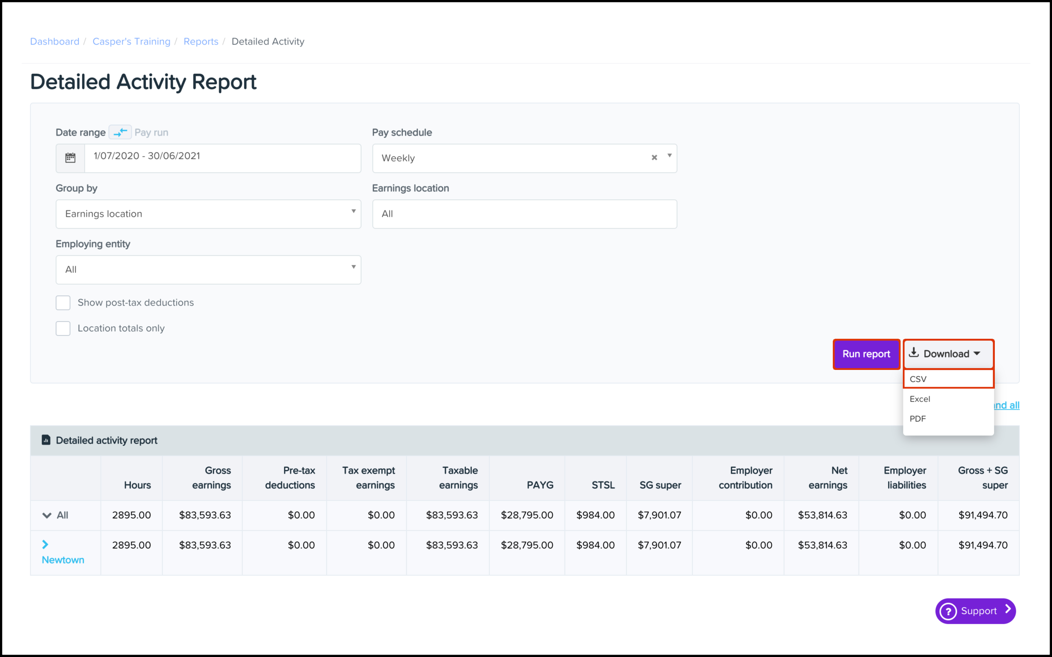
Task: Clear the Weekly pay schedule selection
Action: click(x=654, y=158)
